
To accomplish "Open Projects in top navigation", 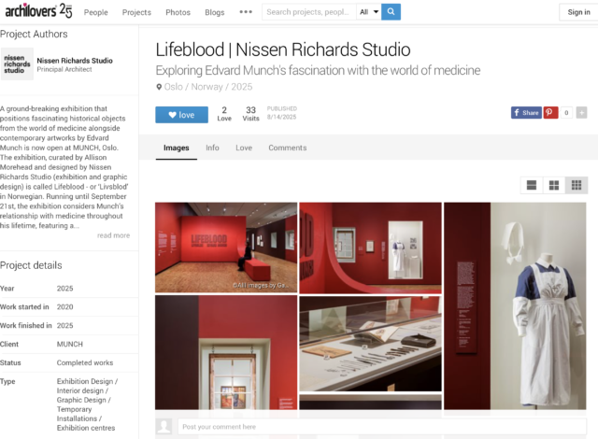I will (136, 12).
